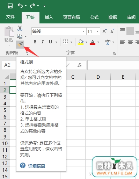Redo the last undone action

[32, 6]
